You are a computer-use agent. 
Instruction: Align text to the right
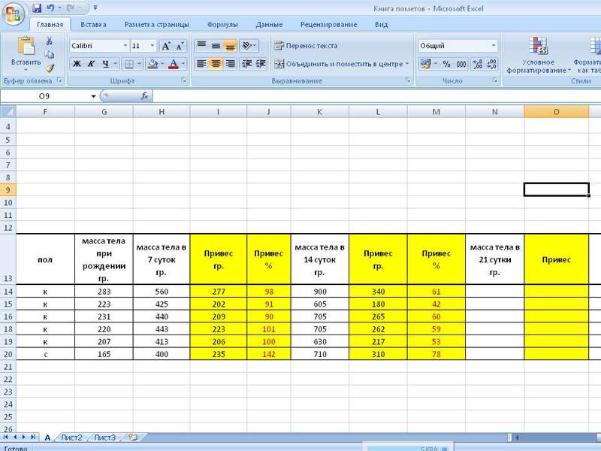click(x=230, y=64)
